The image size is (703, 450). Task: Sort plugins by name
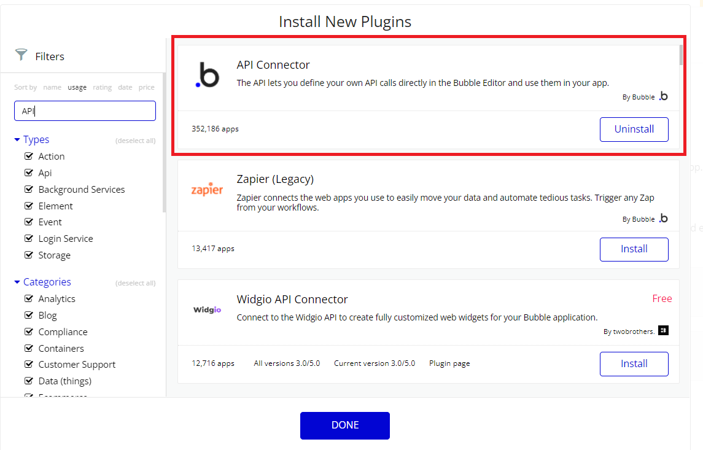click(x=52, y=87)
